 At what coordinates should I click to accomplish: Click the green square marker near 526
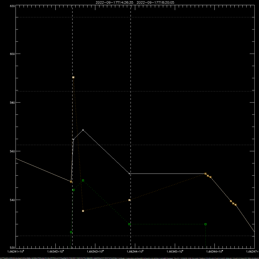click(x=71, y=232)
